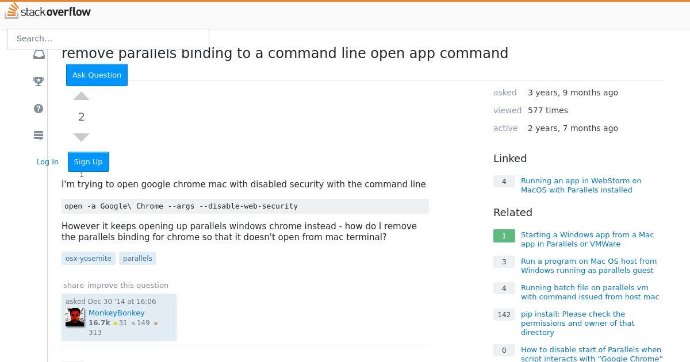Open the inbox icon in sidebar

[39, 55]
